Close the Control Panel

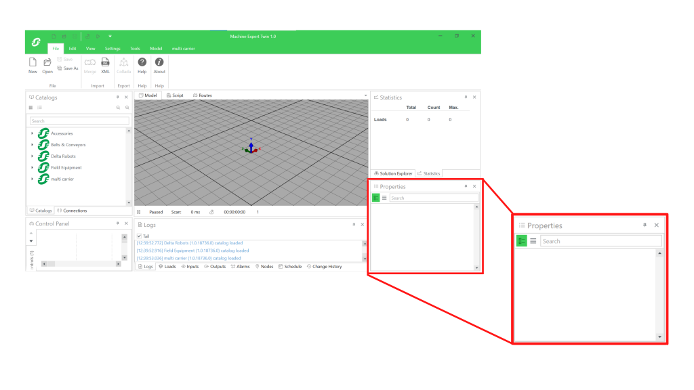(x=126, y=223)
